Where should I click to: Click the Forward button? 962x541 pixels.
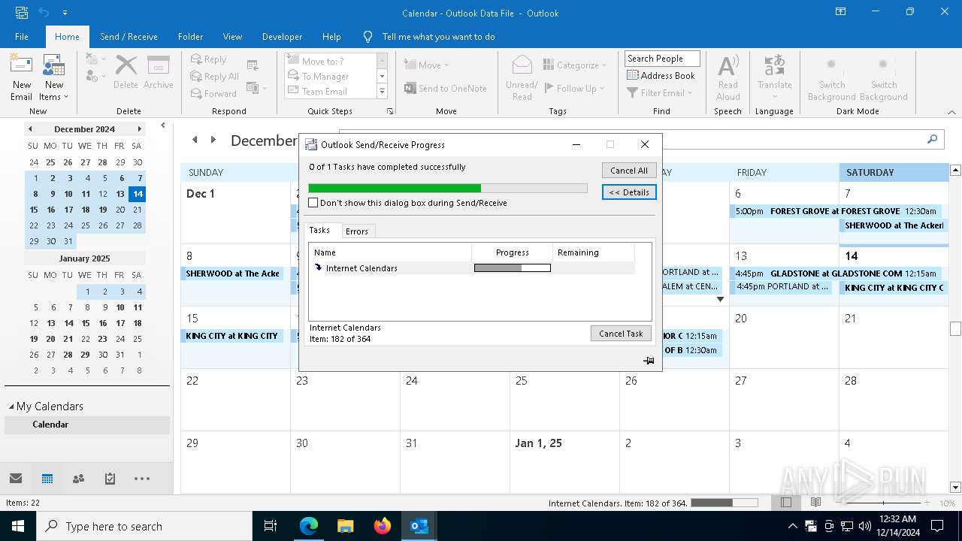pos(213,93)
